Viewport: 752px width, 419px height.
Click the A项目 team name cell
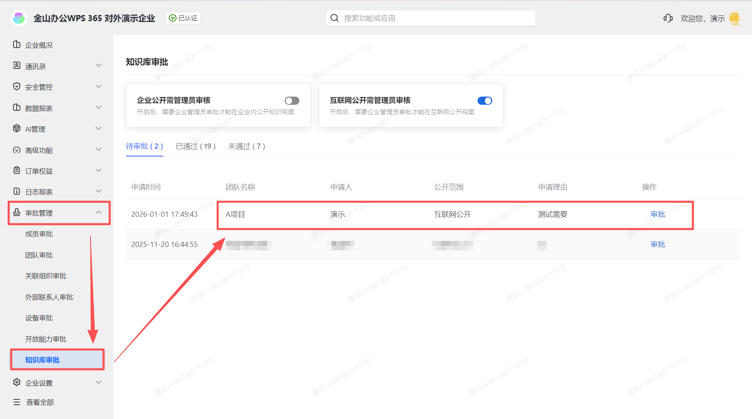[235, 214]
